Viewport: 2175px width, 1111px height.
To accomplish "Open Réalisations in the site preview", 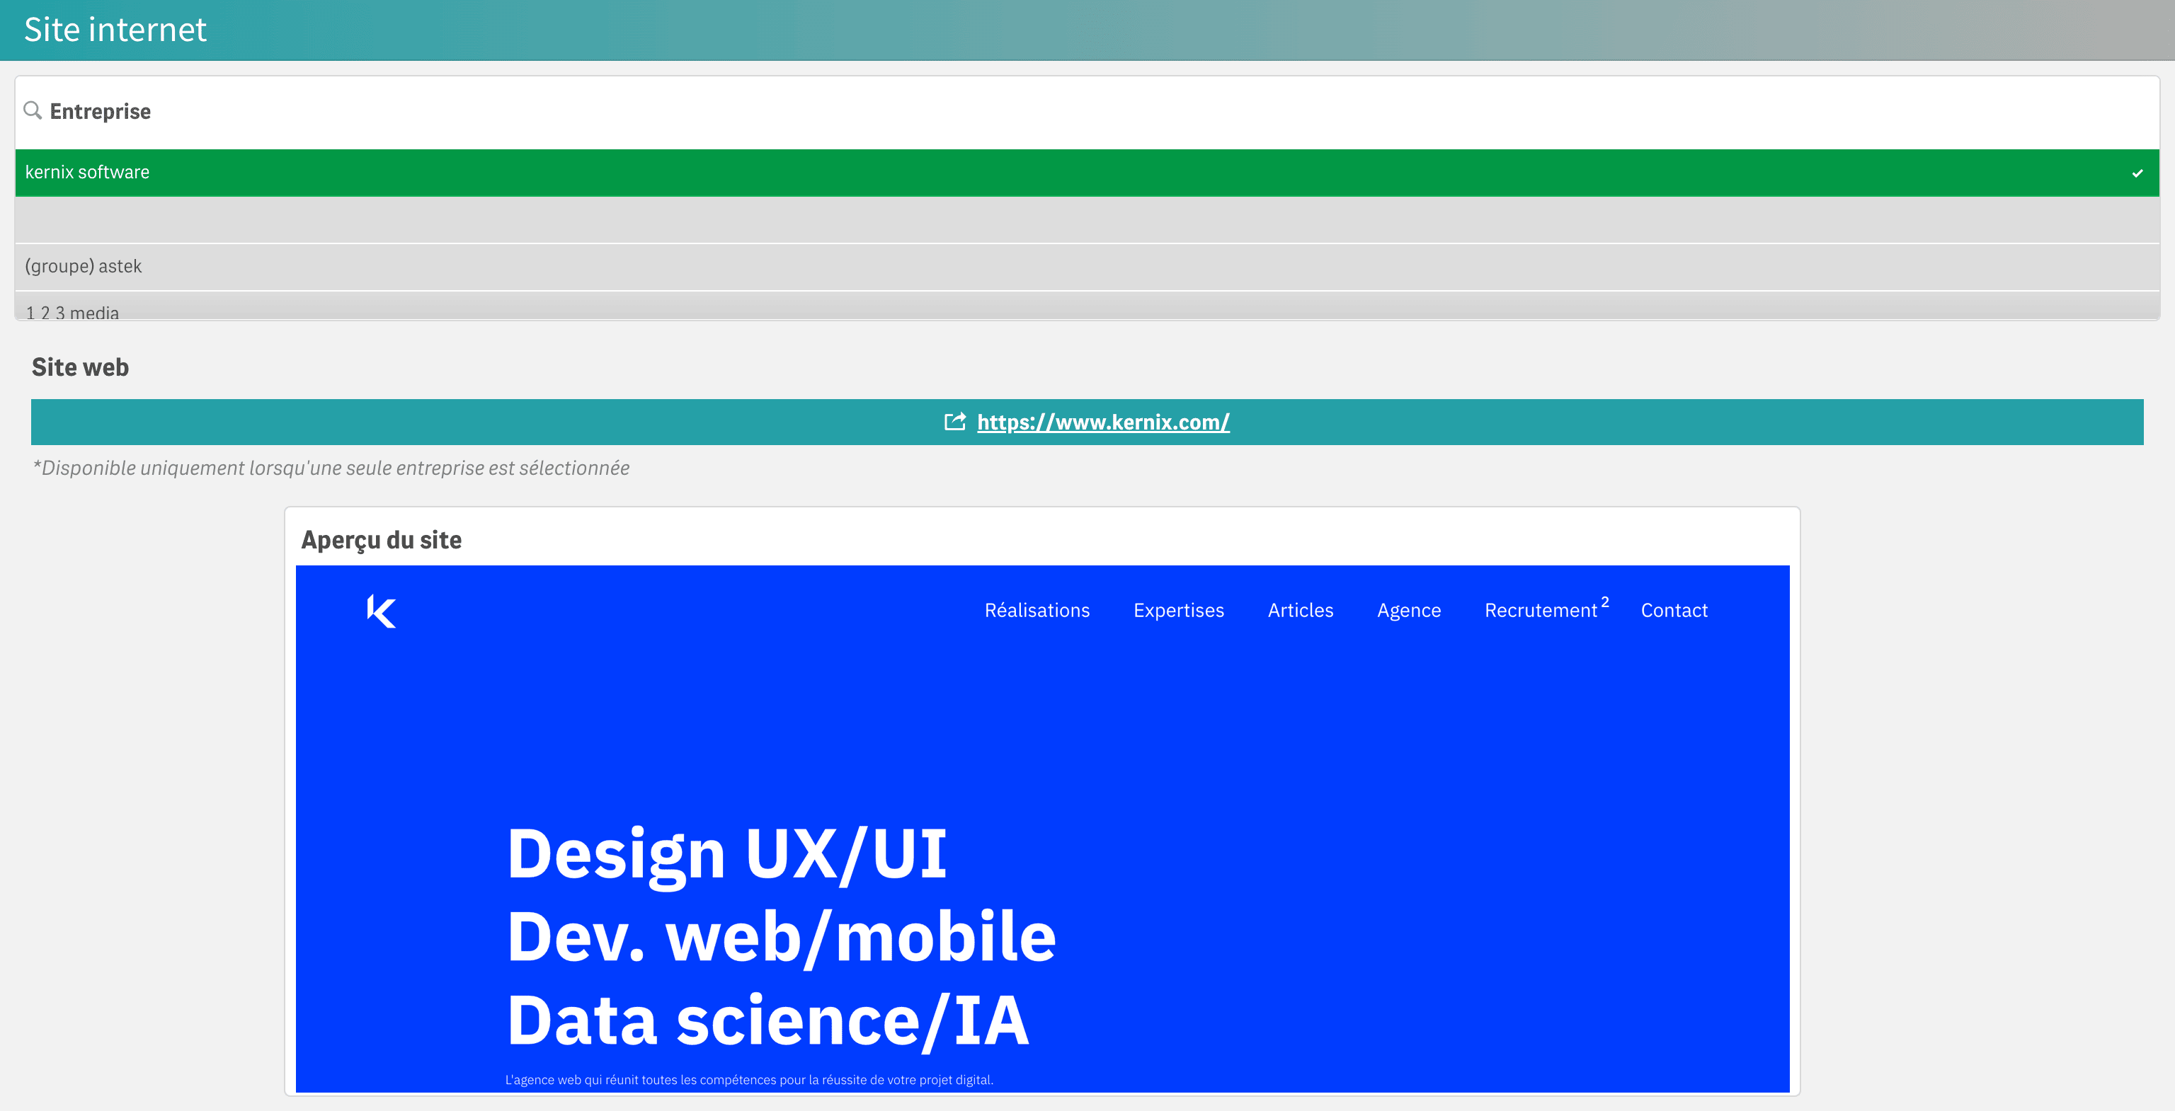I will [1037, 610].
